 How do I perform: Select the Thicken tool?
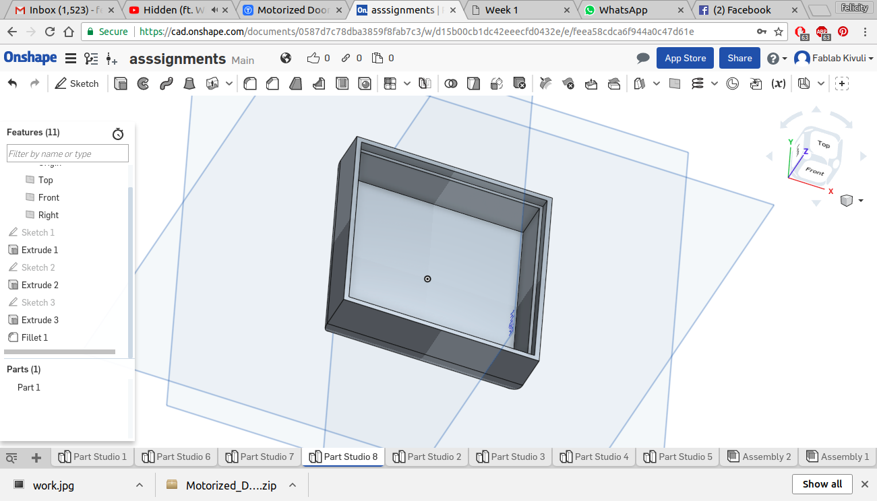tap(212, 83)
